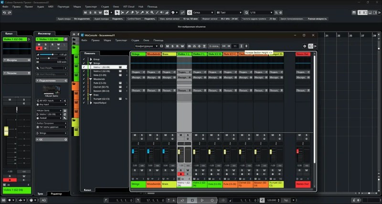Toggle record enable in Inspector
The image size is (382, 204).
point(39,49)
